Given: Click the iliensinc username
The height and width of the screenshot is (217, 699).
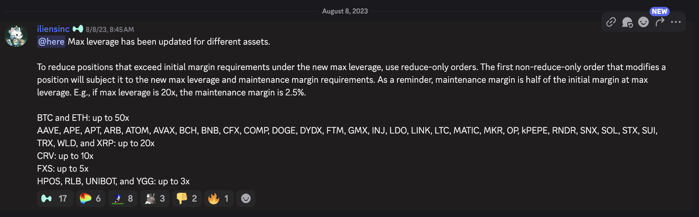Looking at the screenshot, I should 53,29.
